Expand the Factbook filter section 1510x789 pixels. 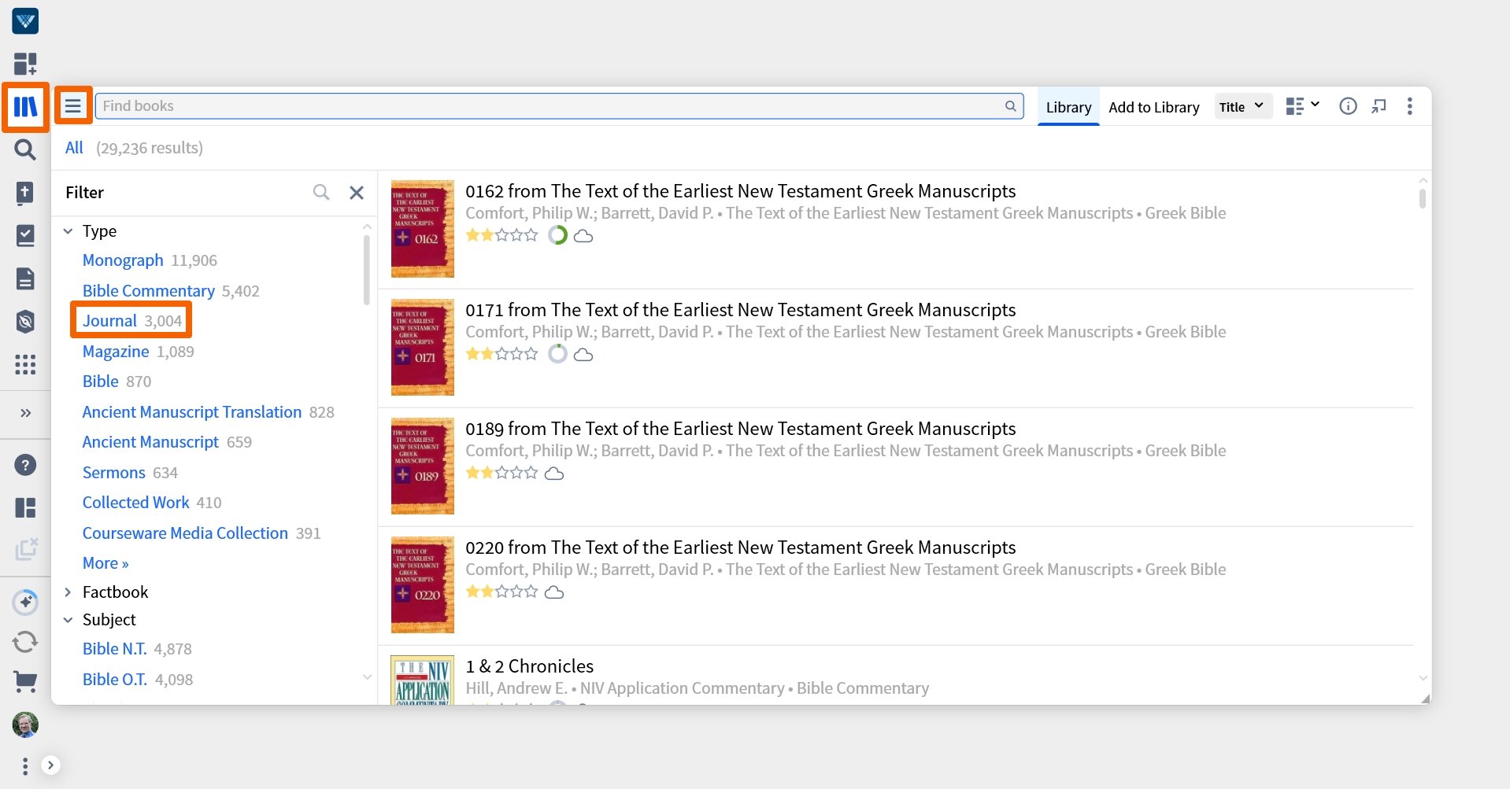tap(68, 592)
